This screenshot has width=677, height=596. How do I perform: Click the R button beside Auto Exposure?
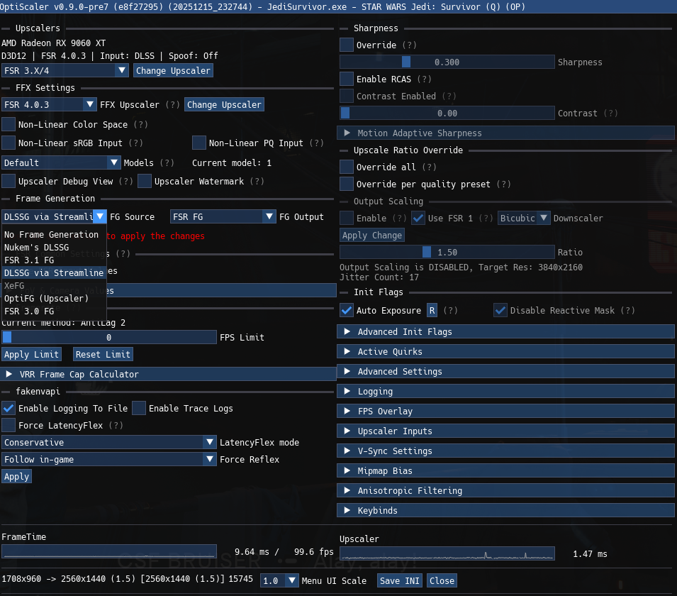click(432, 311)
